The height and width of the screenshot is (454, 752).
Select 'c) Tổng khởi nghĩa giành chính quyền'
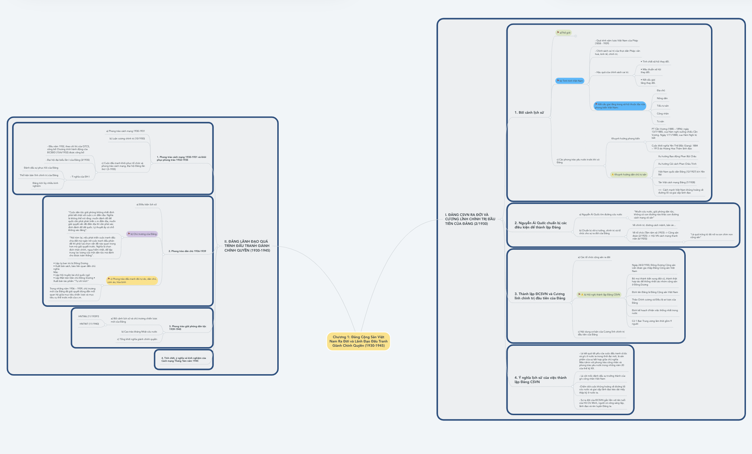[x=137, y=339]
